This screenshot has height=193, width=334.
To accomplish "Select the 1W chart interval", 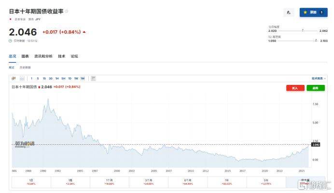I will tap(76, 78).
